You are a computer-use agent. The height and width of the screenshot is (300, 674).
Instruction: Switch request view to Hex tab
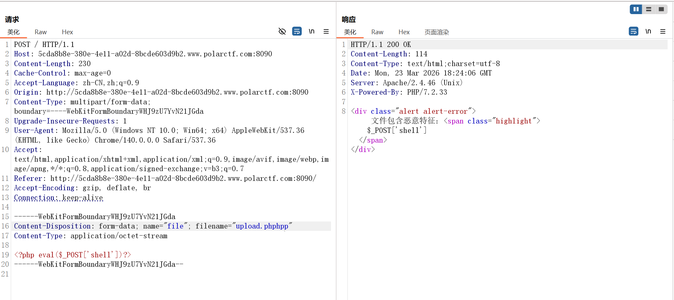pos(68,32)
